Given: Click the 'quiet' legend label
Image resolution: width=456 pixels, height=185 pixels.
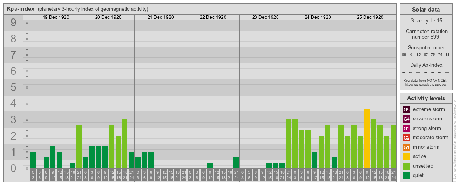Looking at the screenshot, I should (x=419, y=175).
